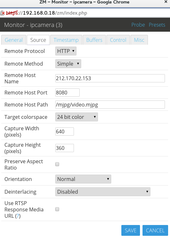The height and width of the screenshot is (238, 170).
Task: Click the insecure HTTPS warning lock icon
Action: pos(3,13)
